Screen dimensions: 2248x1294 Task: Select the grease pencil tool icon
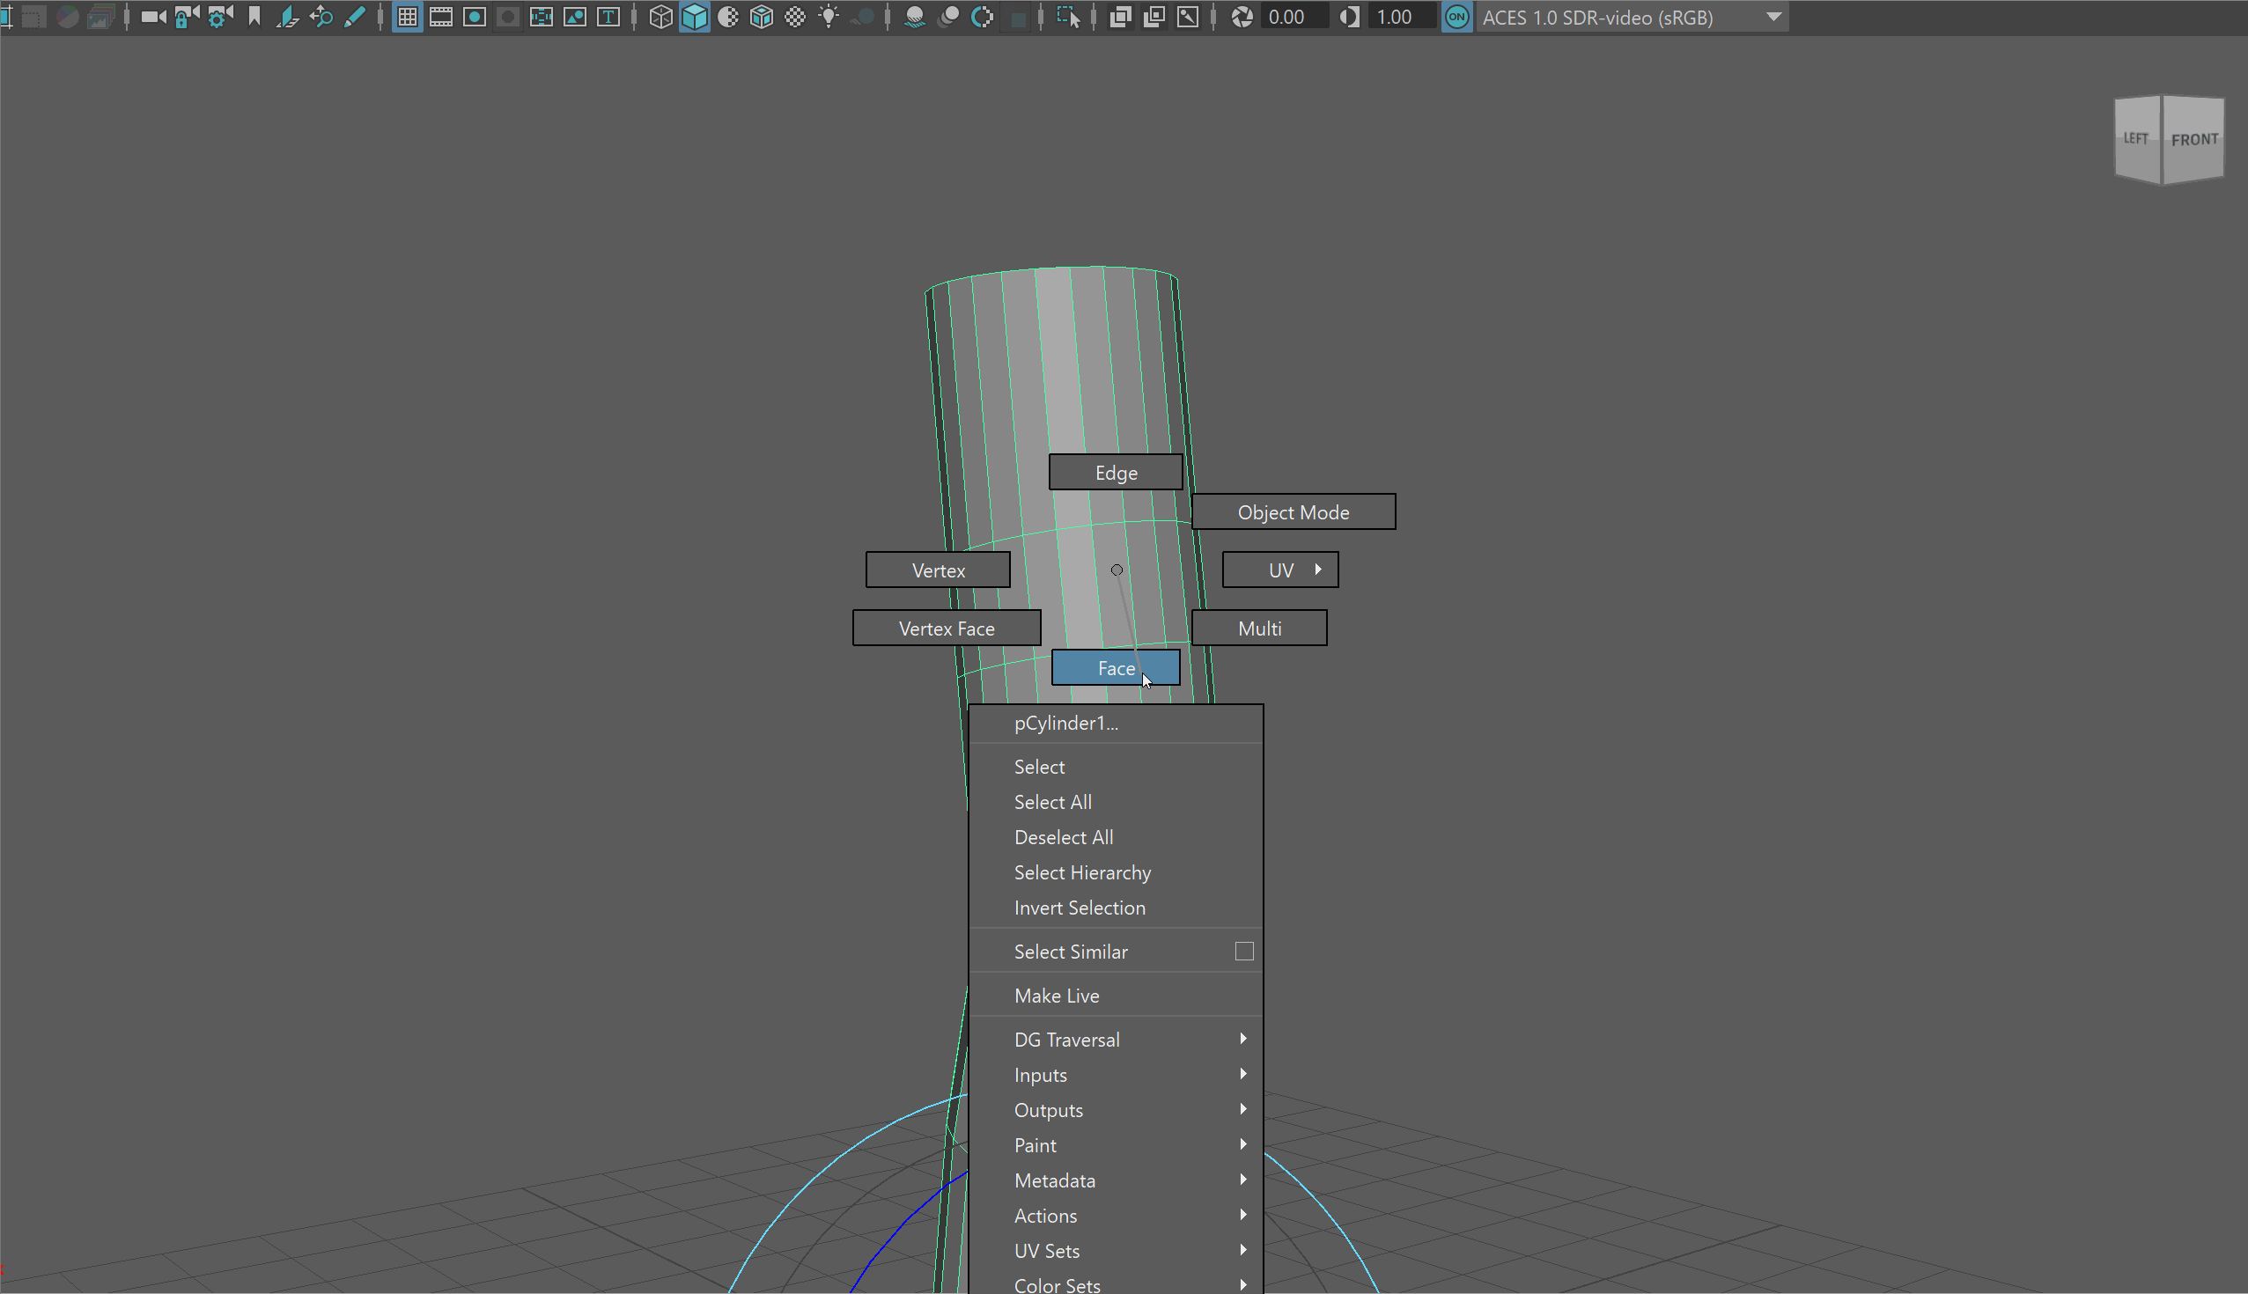point(355,17)
